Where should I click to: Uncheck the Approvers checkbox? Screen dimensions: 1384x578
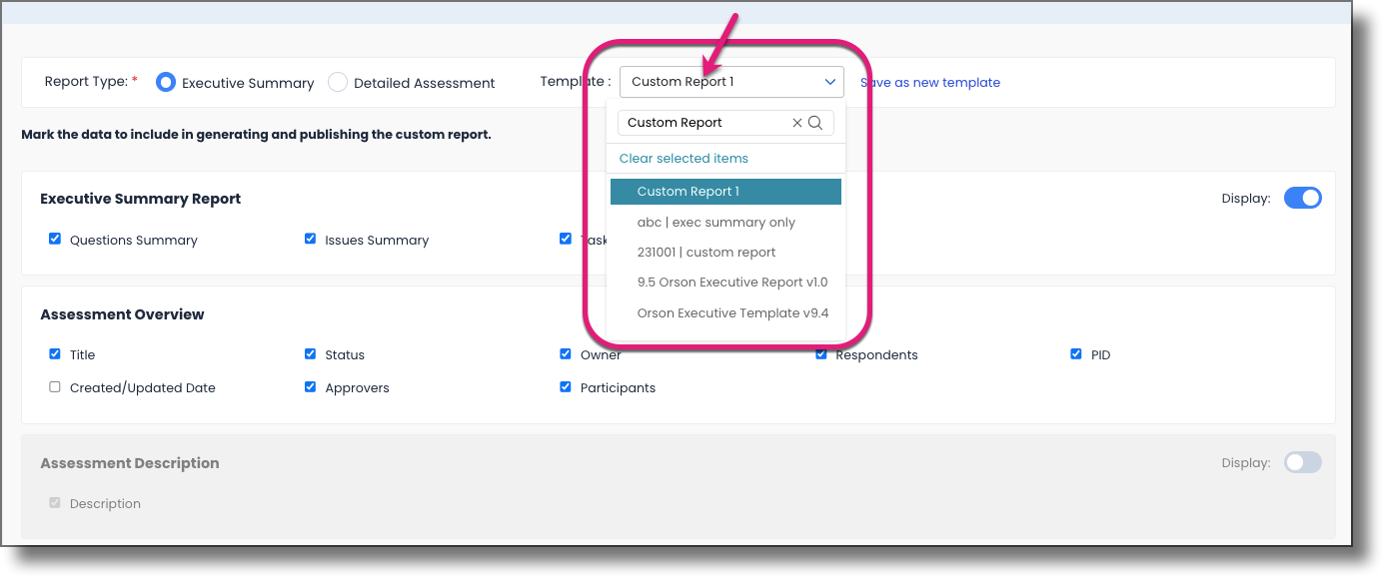pyautogui.click(x=311, y=386)
